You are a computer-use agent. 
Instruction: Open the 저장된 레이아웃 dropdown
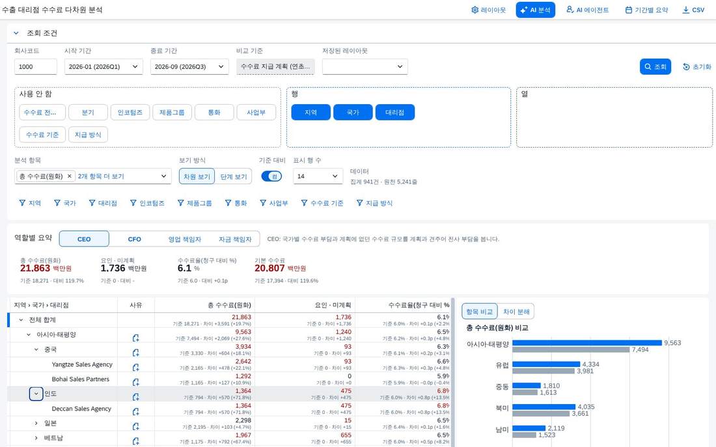pos(365,66)
